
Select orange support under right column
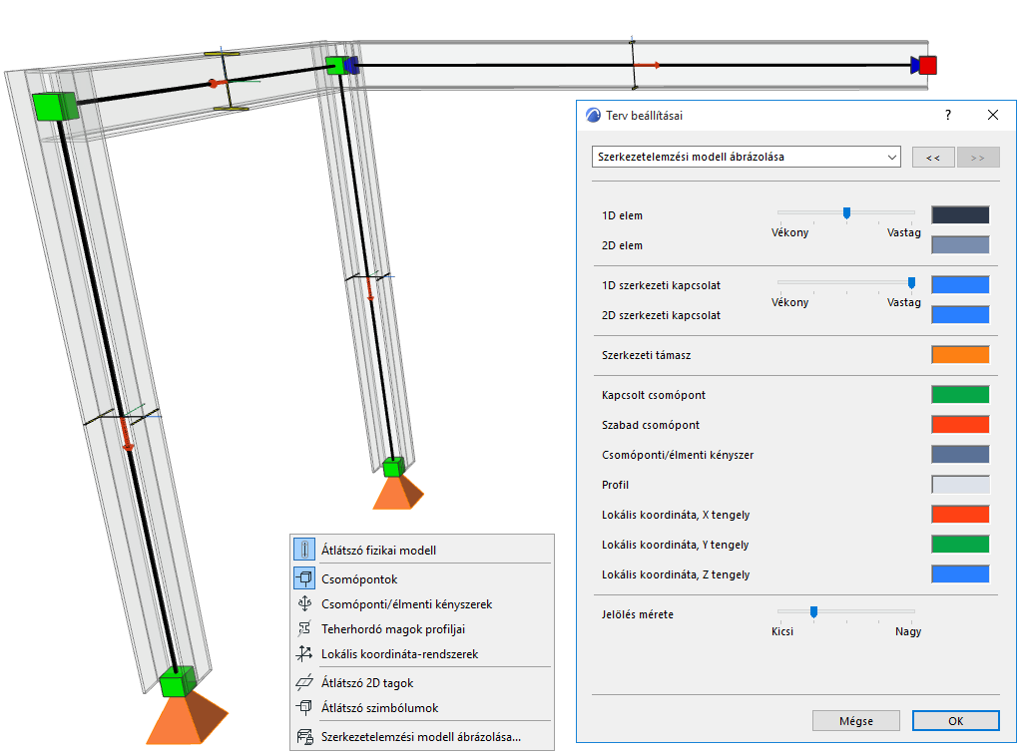point(398,492)
